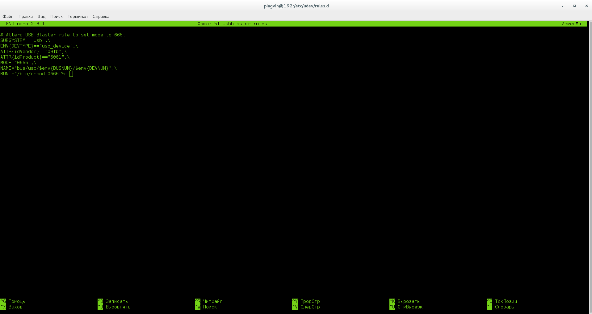
Task: Click the SUBSYSTEM=="usb" line
Action: pyautogui.click(x=25, y=40)
